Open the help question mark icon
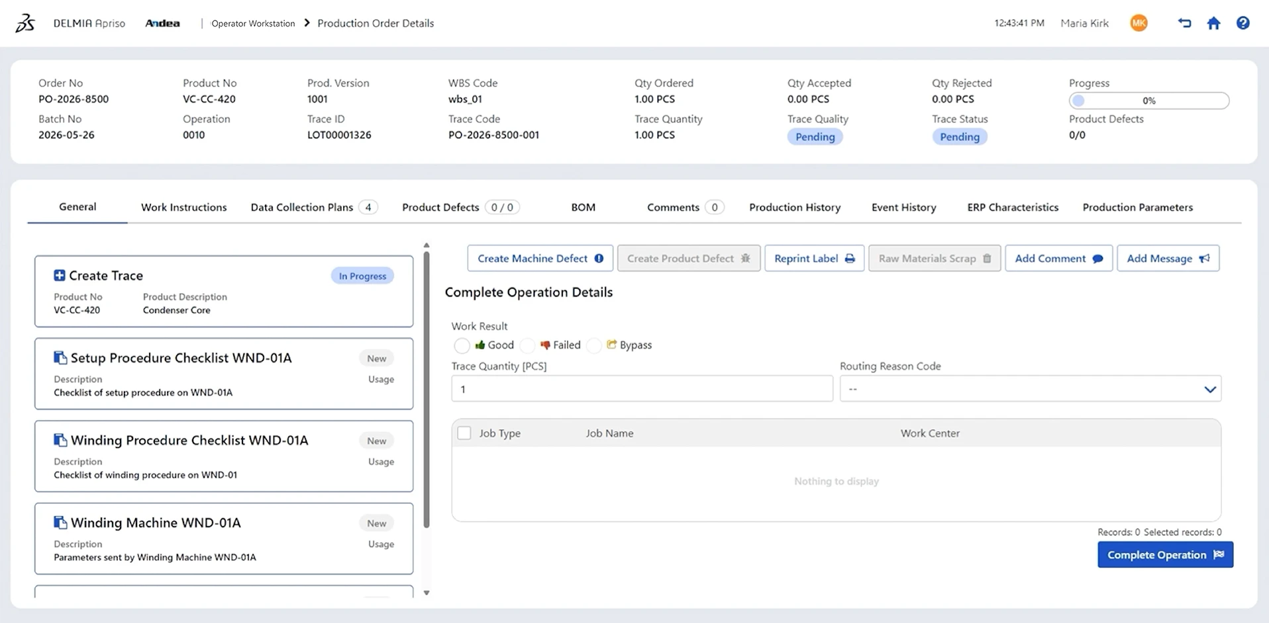 pyautogui.click(x=1243, y=23)
